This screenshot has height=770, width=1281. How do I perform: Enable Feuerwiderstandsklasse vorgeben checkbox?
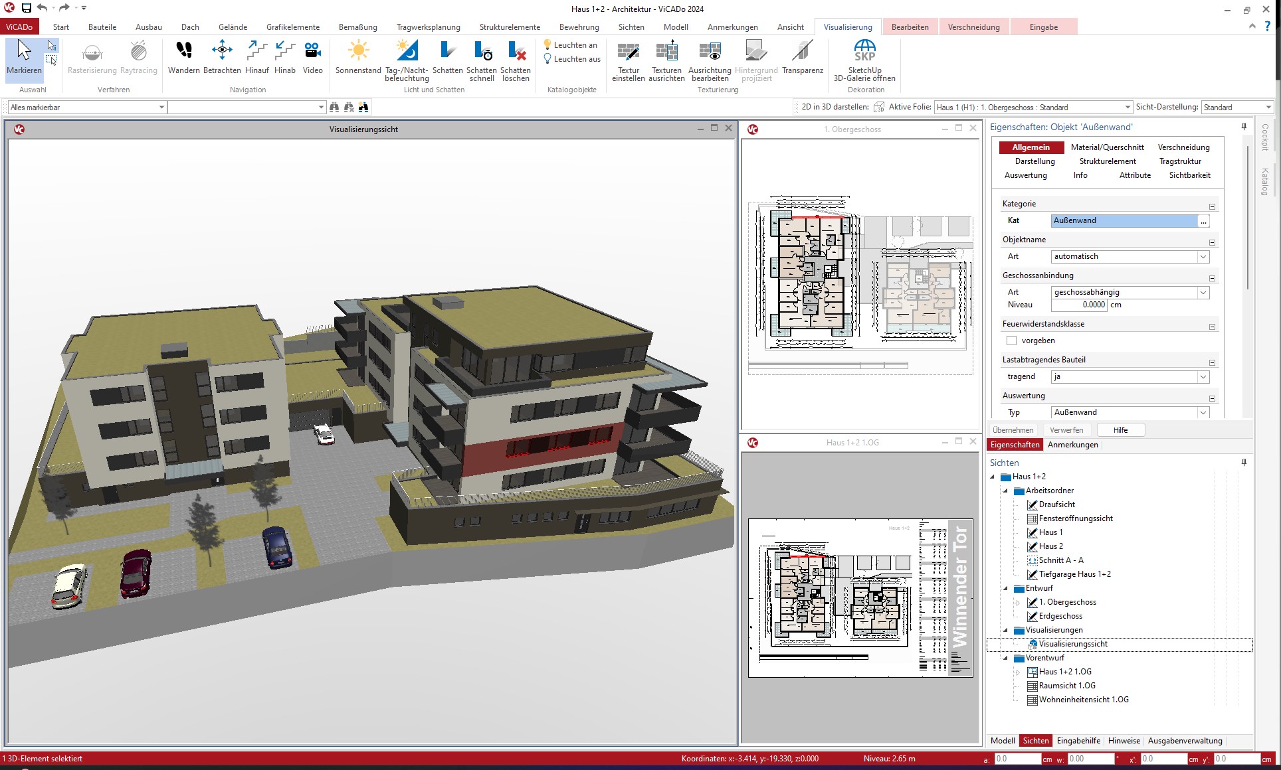pyautogui.click(x=1011, y=341)
